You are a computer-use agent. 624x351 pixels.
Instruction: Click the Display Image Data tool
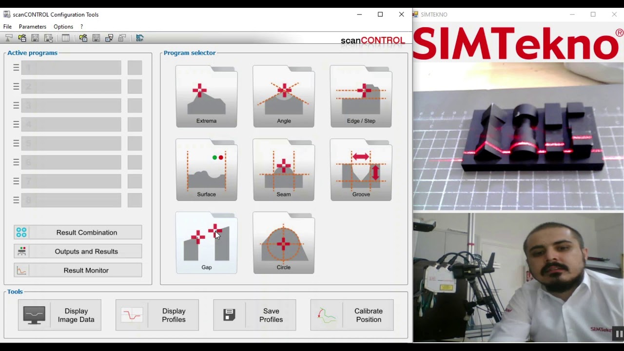(x=59, y=315)
